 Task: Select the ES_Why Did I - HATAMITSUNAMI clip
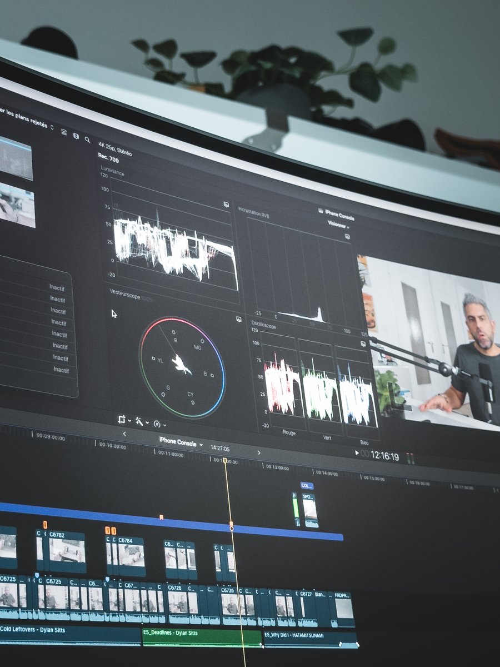click(x=311, y=640)
